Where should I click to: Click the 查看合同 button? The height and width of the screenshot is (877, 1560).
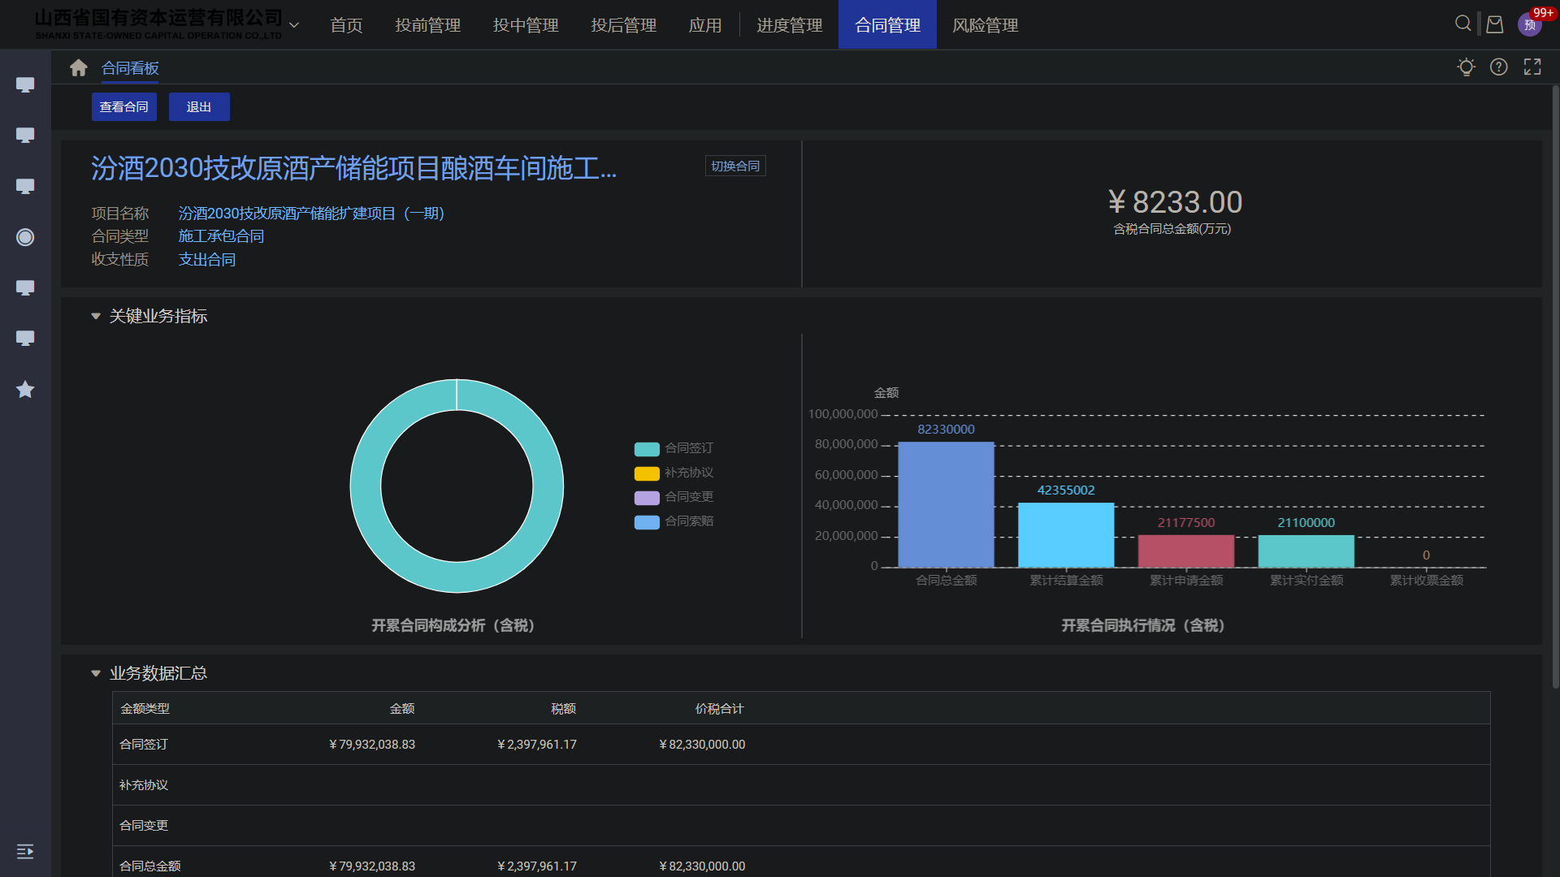click(123, 107)
